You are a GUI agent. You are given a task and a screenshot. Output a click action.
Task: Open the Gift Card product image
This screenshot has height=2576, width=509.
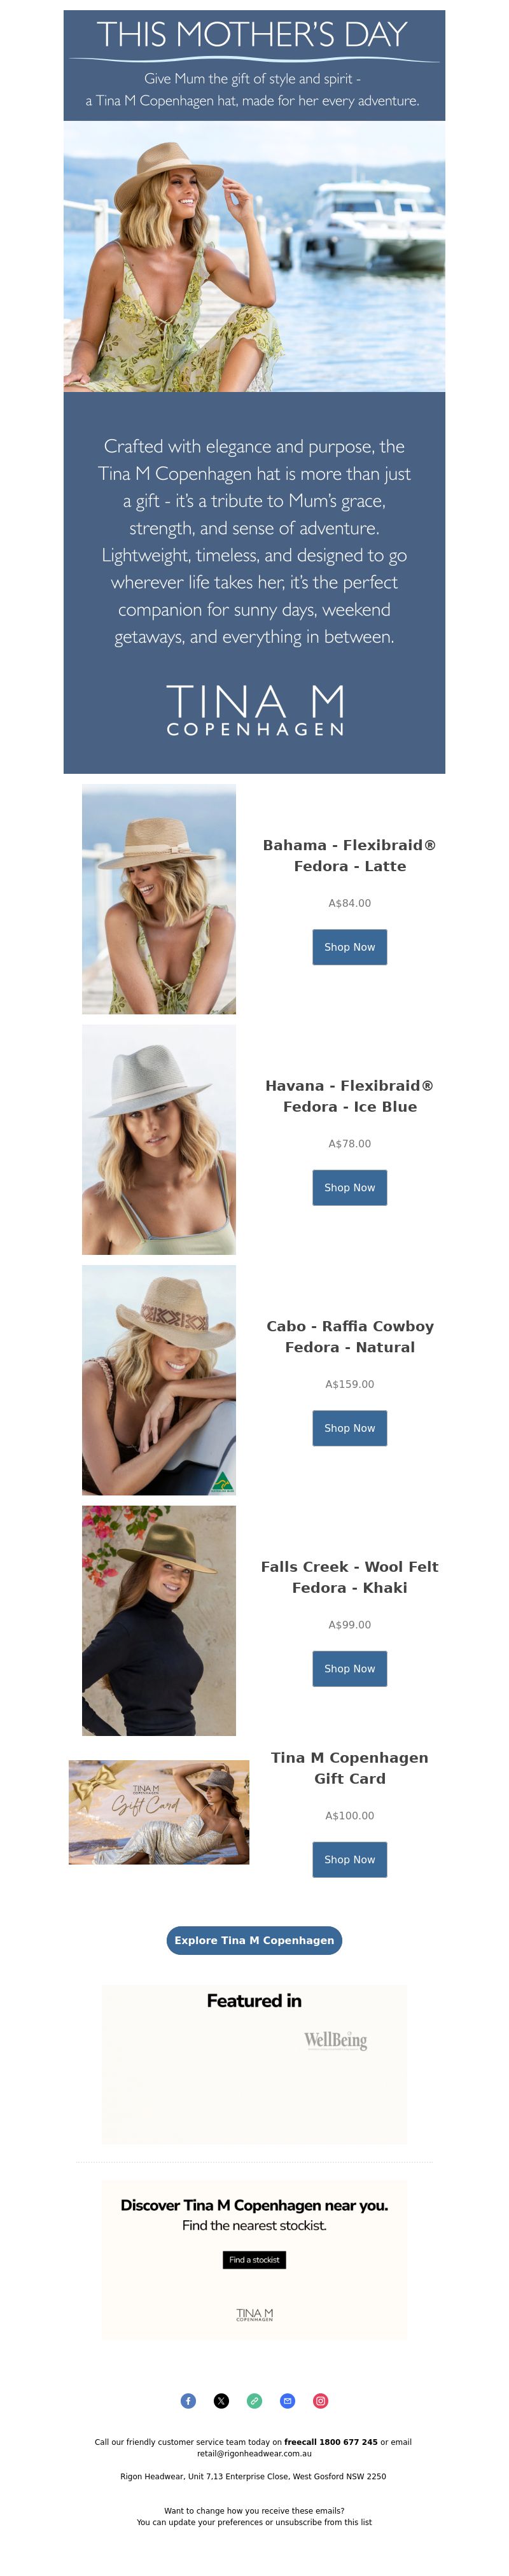coord(158,1811)
